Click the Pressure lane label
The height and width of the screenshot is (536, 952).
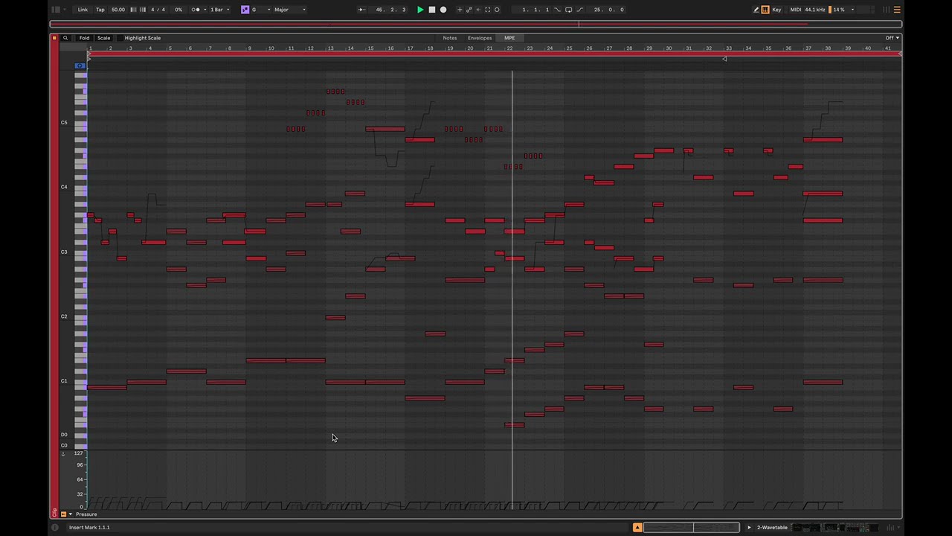pyautogui.click(x=86, y=514)
